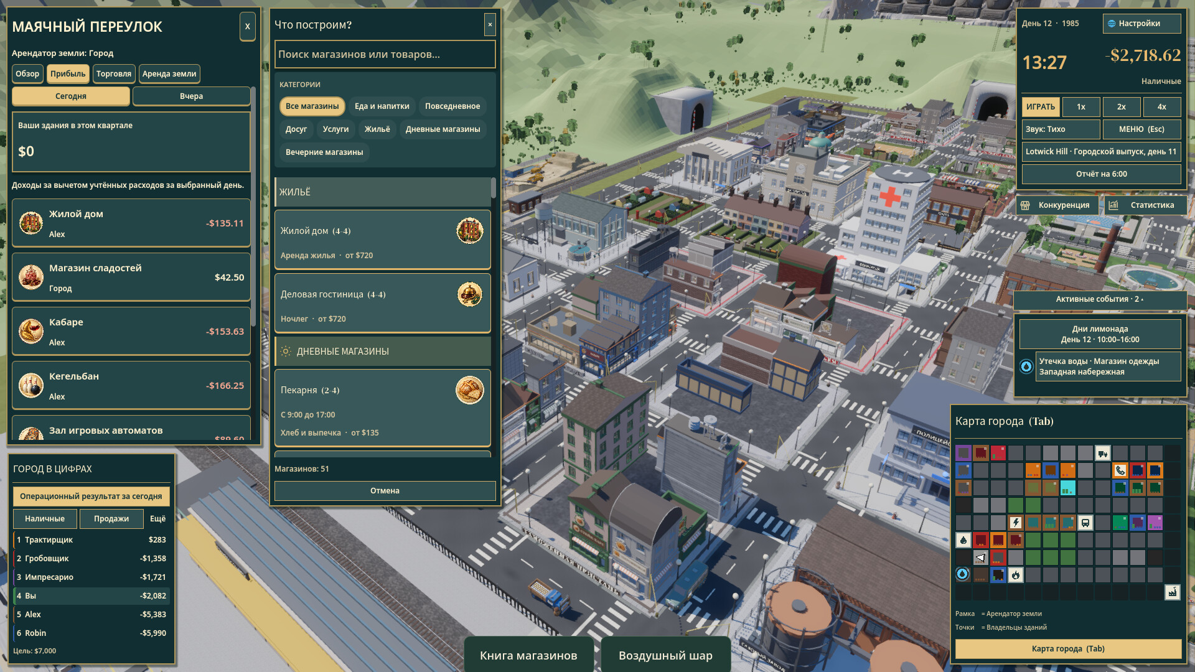The width and height of the screenshot is (1195, 672).
Task: Collapse the ДНЕВНЫЕ МАГАЗИНЫ section header
Action: [382, 352]
